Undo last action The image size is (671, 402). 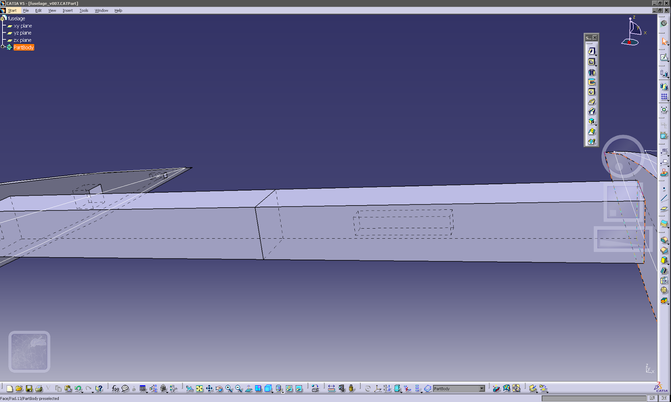pyautogui.click(x=78, y=389)
